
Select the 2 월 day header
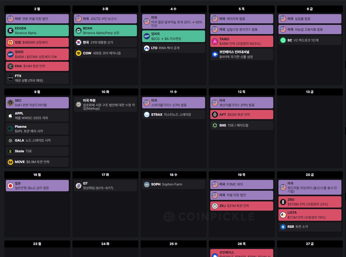pyautogui.click(x=37, y=9)
